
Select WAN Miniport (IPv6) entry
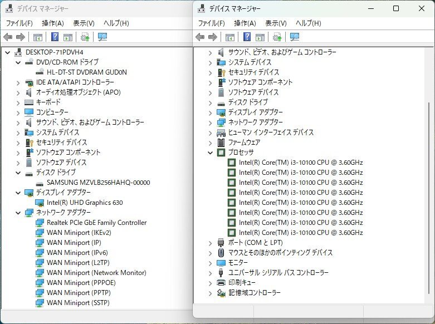[77, 252]
